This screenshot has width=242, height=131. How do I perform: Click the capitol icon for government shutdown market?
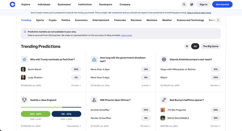pyautogui.click(x=94, y=59)
